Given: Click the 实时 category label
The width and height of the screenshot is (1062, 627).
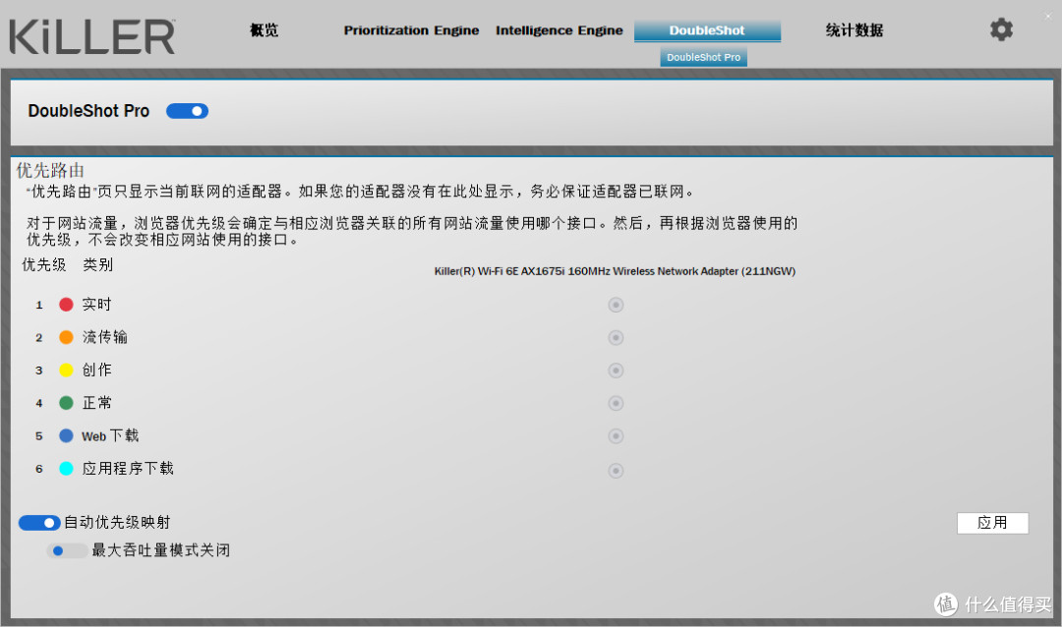Looking at the screenshot, I should [x=96, y=304].
